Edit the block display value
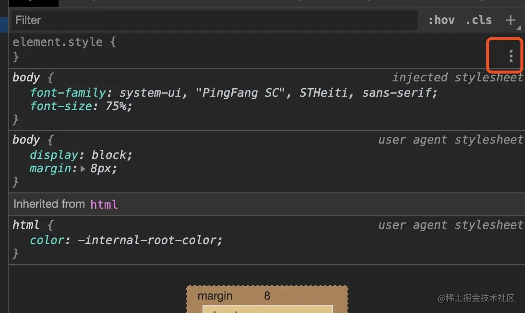Viewport: 525px width, 313px height. point(109,155)
